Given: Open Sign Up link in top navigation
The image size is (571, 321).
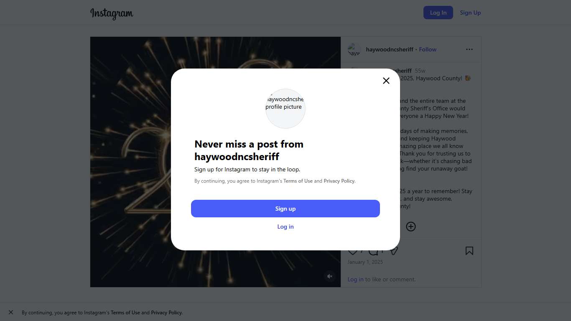Looking at the screenshot, I should 470,13.
